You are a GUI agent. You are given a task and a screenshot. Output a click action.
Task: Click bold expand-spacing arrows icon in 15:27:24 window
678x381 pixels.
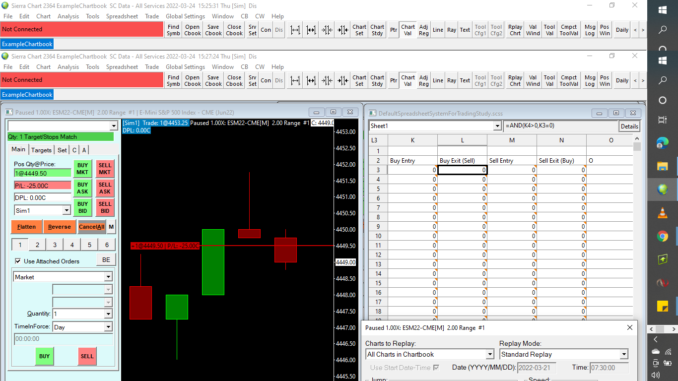tap(311, 80)
